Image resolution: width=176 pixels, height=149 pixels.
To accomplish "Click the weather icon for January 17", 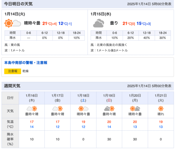I will pos(57,108).
